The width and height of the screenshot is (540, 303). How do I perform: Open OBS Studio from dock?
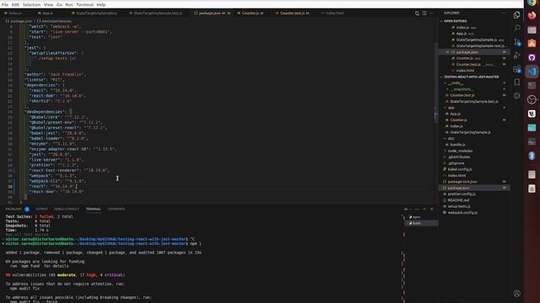532,99
